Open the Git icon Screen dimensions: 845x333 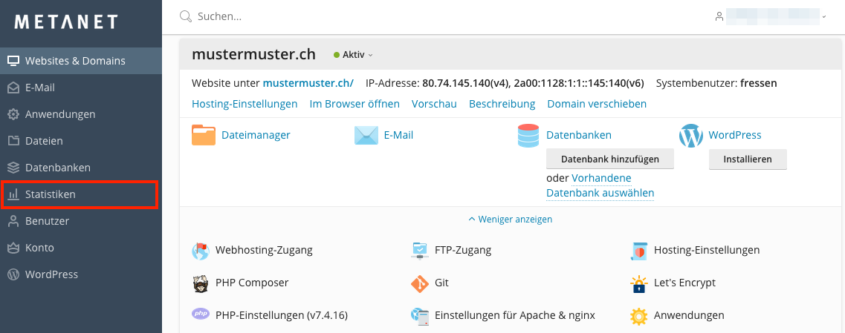pyautogui.click(x=421, y=283)
